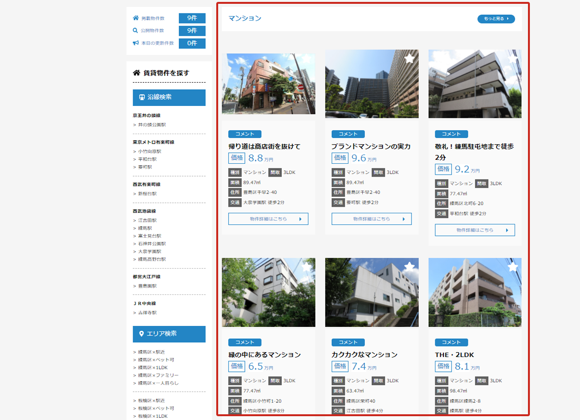Open もっと見る button in マンション section
Screen dimensions: 580x420
[496, 19]
